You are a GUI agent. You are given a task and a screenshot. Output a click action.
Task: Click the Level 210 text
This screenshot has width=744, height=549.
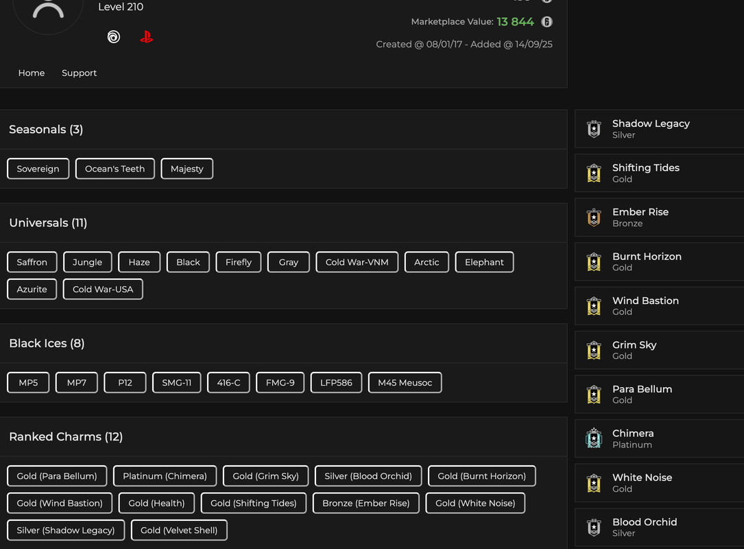(x=121, y=7)
